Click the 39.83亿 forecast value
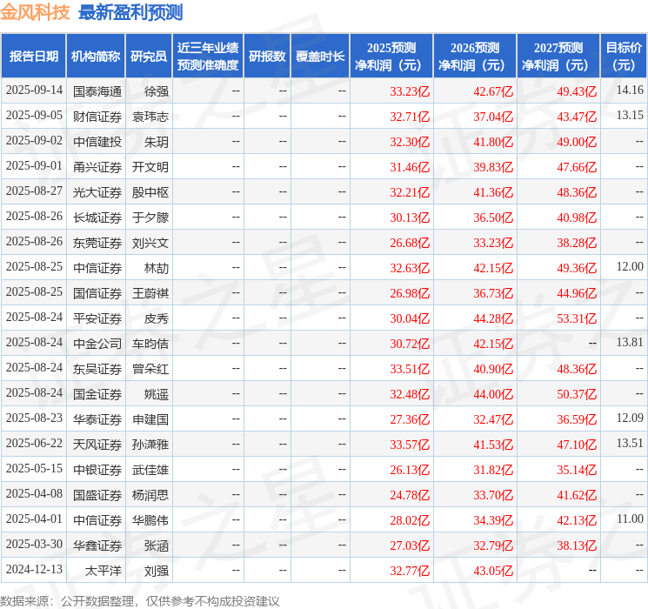The height and width of the screenshot is (609, 648). [493, 167]
